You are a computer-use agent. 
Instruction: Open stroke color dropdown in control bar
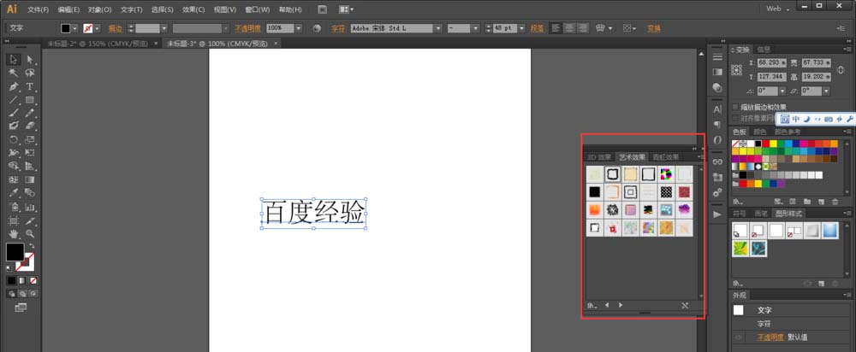[98, 28]
